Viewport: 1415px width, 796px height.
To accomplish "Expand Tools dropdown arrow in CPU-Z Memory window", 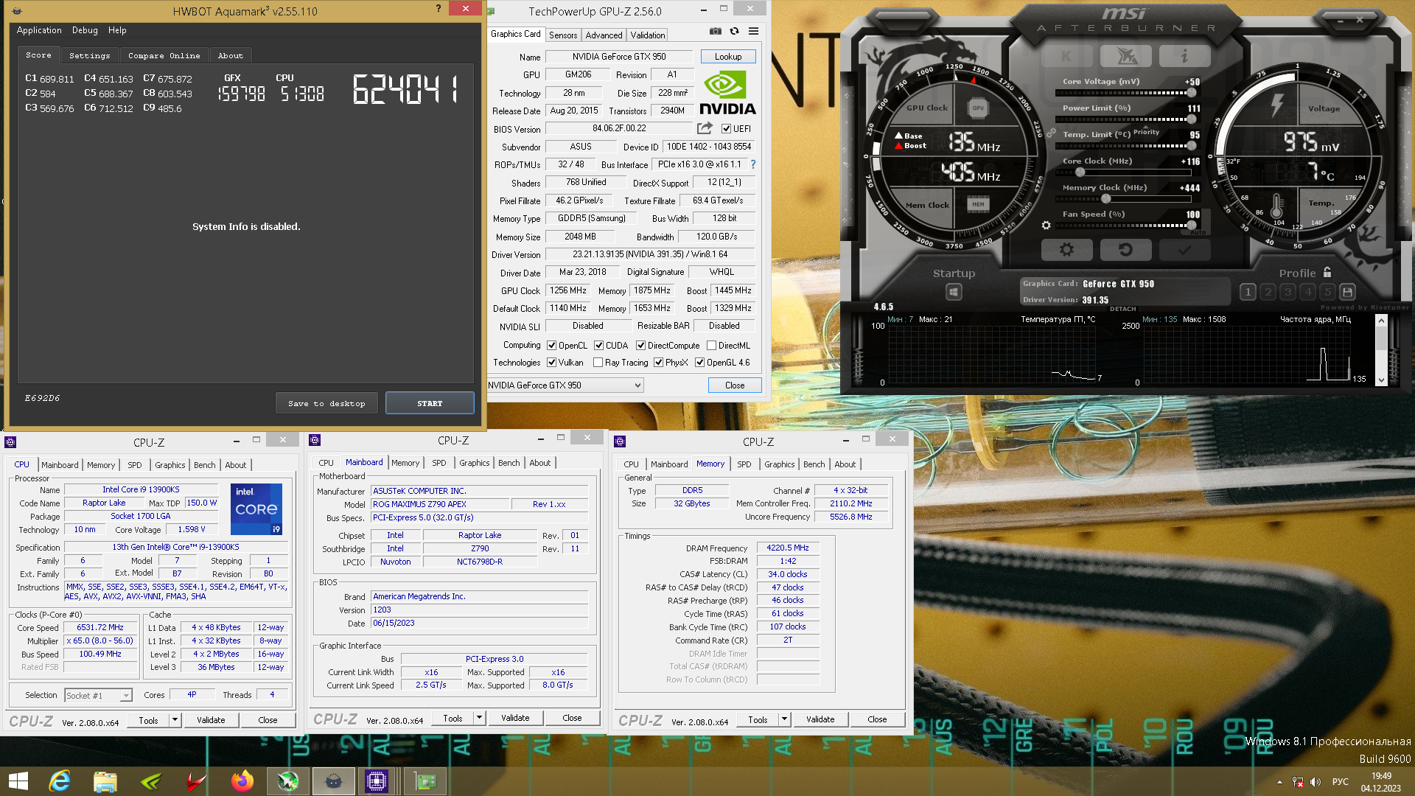I will (x=784, y=719).
